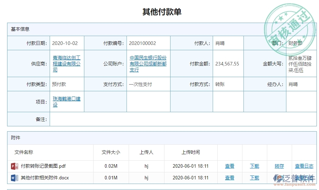Click the 文件名称 column header
Viewport: 319px width, 190px height.
pos(24,152)
